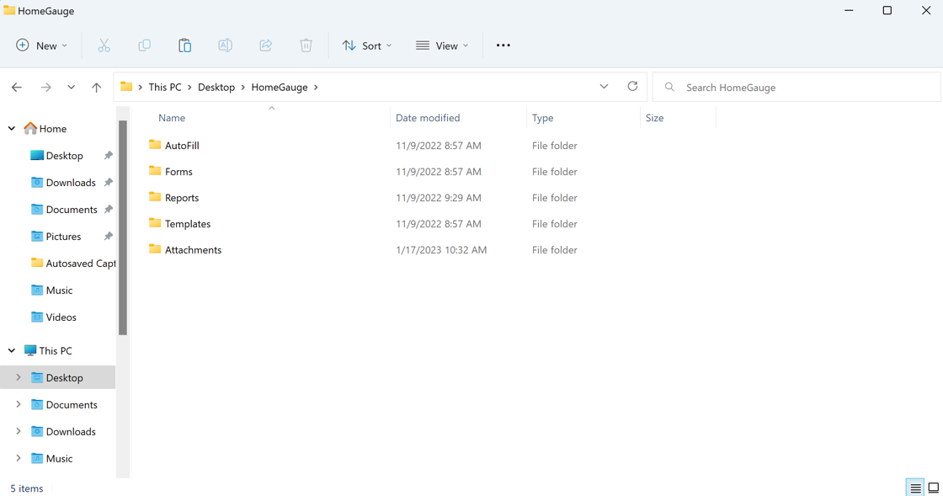
Task: Expand the Documents node under This PC
Action: [19, 405]
